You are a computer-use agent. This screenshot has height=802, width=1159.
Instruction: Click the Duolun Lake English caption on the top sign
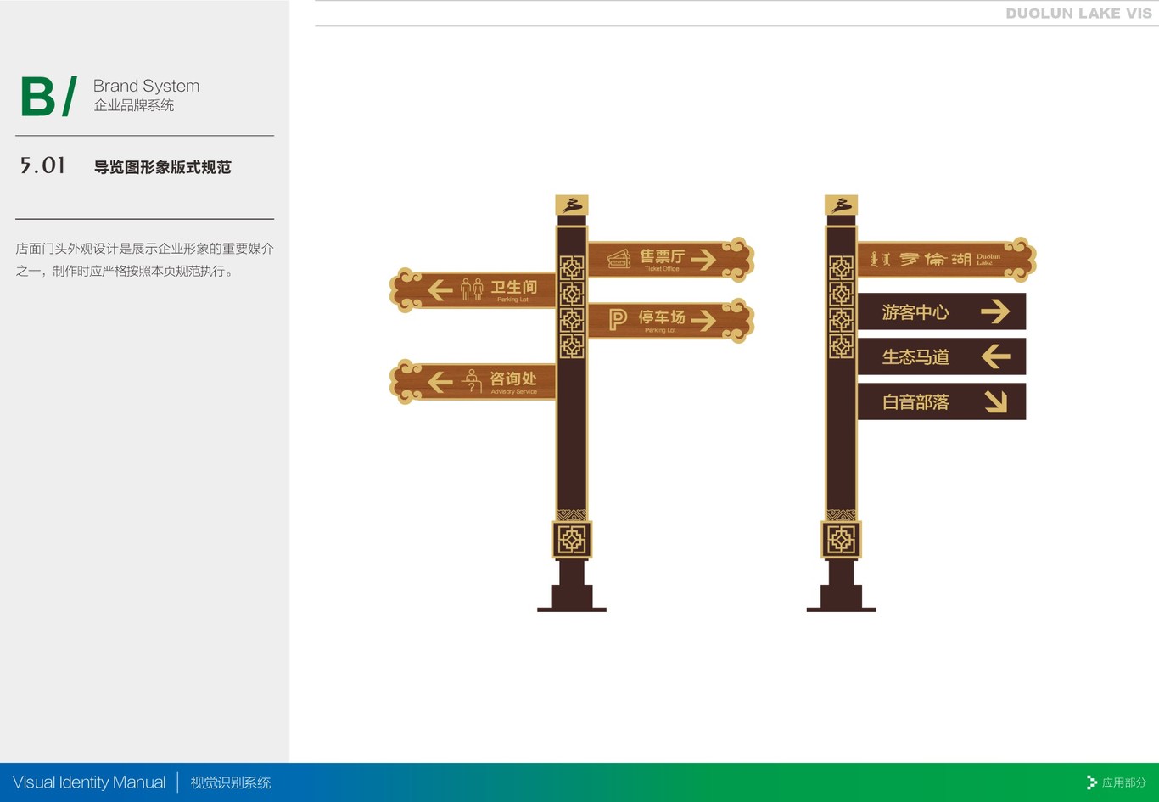(x=988, y=259)
